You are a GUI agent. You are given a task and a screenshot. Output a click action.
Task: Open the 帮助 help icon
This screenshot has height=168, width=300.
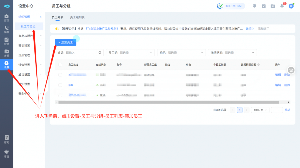click(6, 139)
